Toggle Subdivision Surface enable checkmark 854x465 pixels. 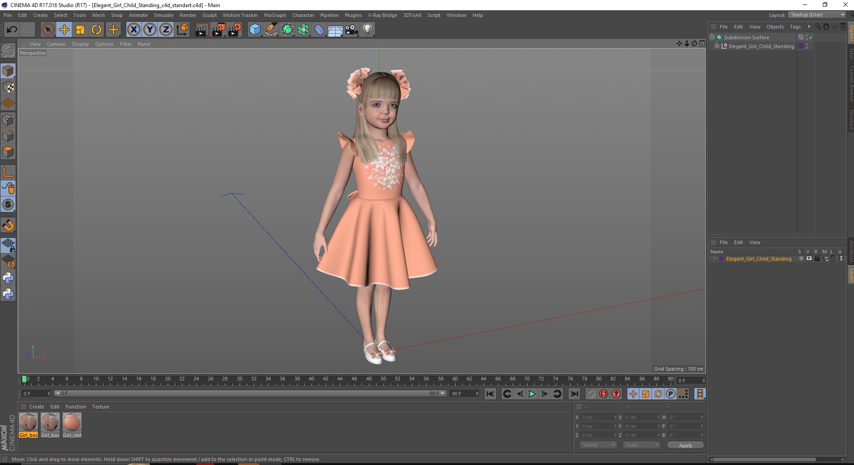811,37
